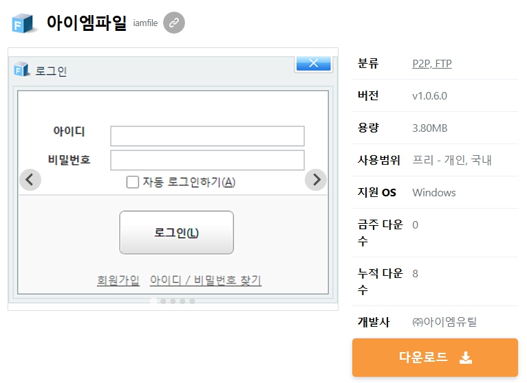
Task: Click the 아이디 input field
Action: (207, 136)
